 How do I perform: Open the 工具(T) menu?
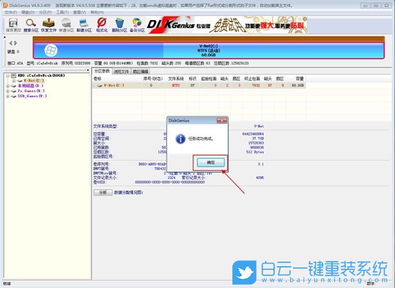coord(62,12)
